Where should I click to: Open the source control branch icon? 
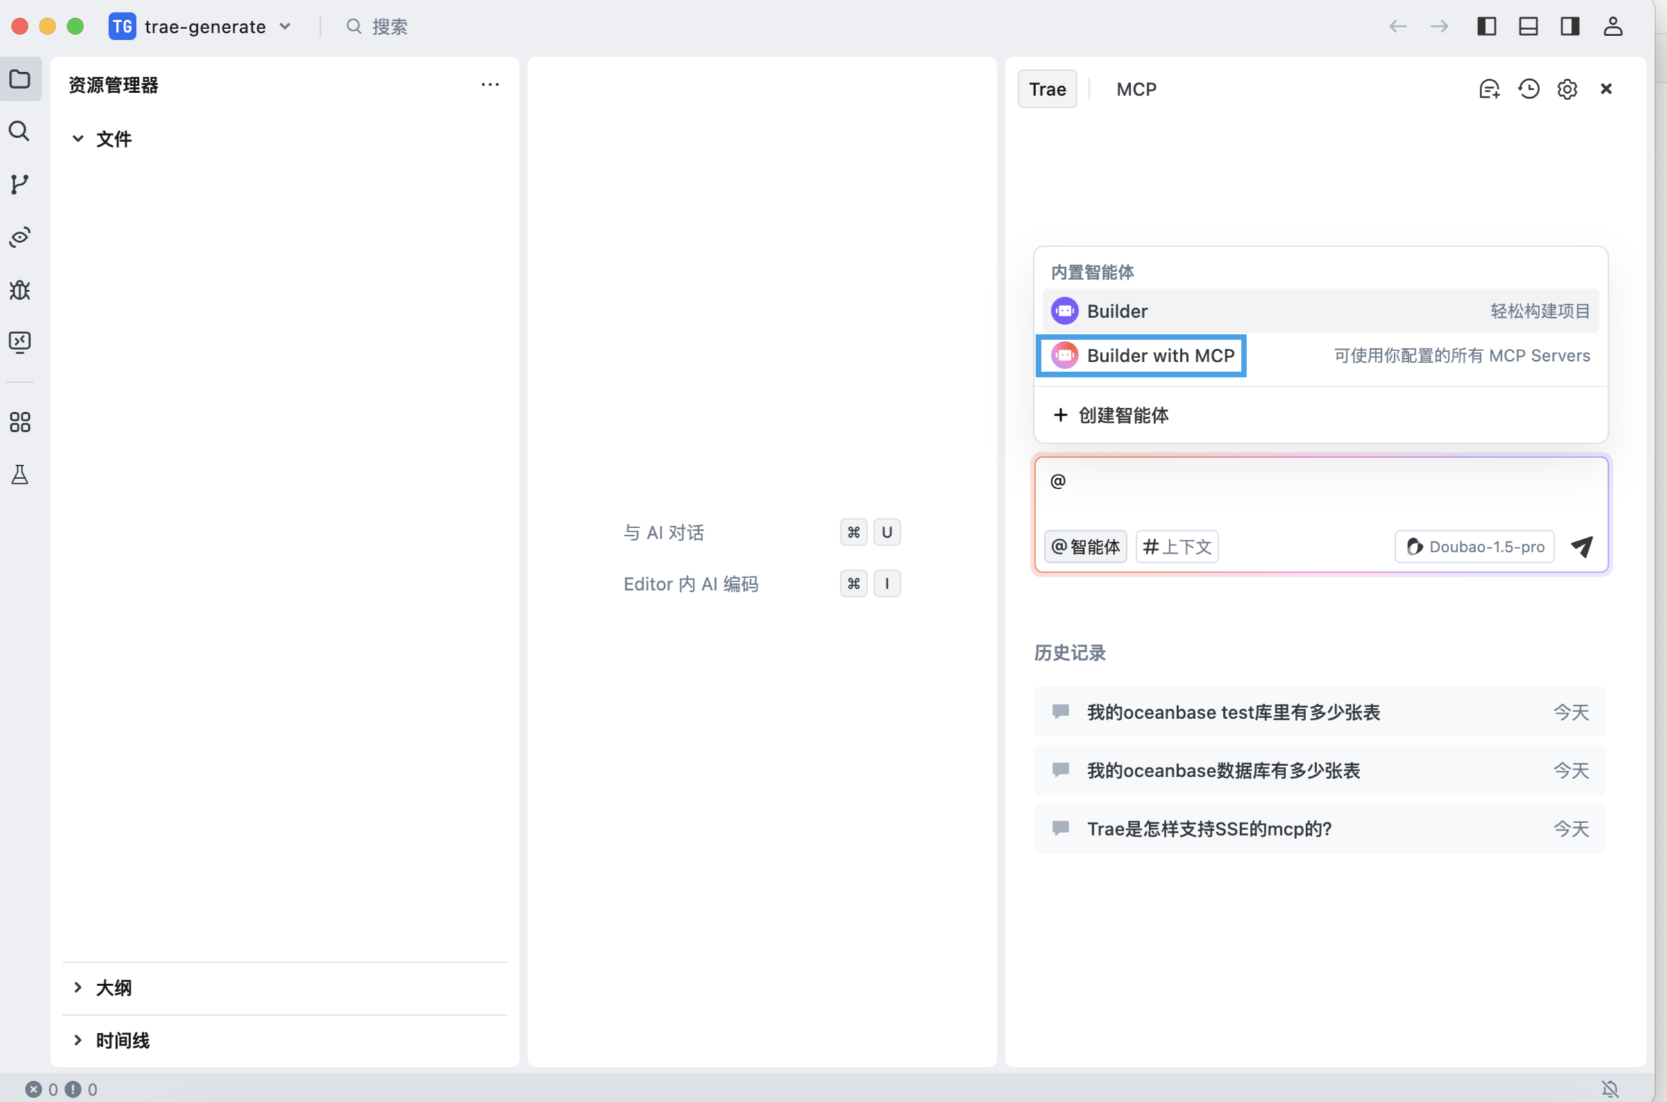point(19,184)
